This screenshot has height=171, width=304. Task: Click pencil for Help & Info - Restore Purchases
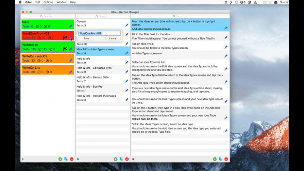pos(126,99)
